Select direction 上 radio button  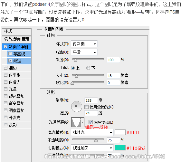pos(73,68)
